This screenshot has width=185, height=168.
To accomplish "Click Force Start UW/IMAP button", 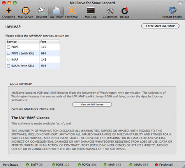I will pyautogui.click(x=160, y=26).
